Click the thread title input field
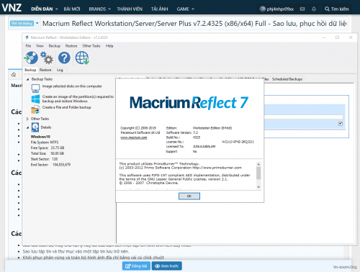This screenshot has width=360, height=272. point(194,24)
